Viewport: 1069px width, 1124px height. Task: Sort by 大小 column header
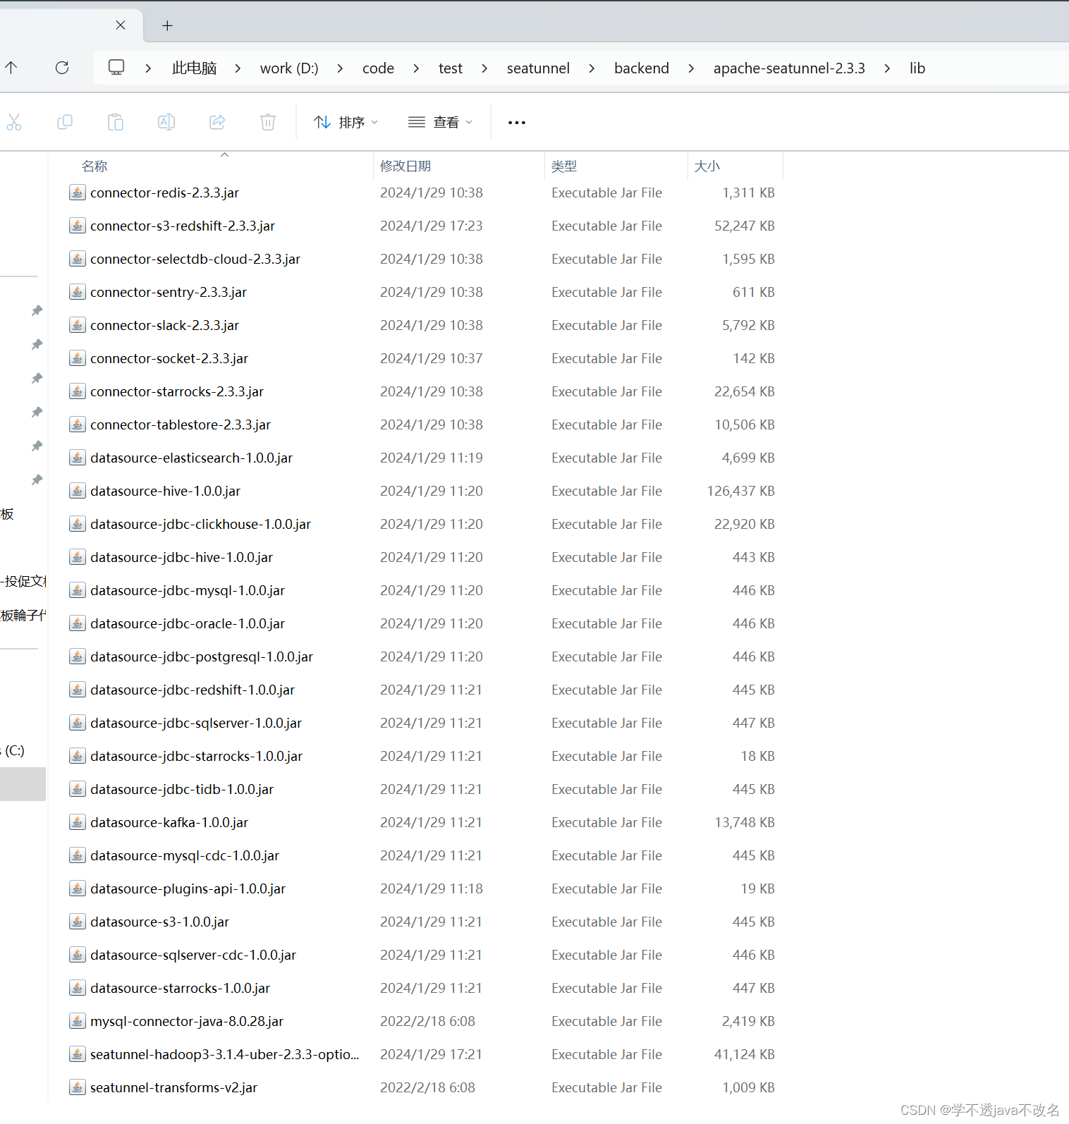pos(707,166)
